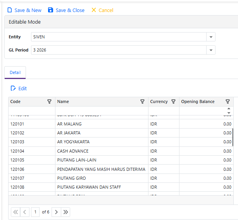This screenshot has height=220, width=238.
Task: Sort by the Currency column header
Action: 159,101
